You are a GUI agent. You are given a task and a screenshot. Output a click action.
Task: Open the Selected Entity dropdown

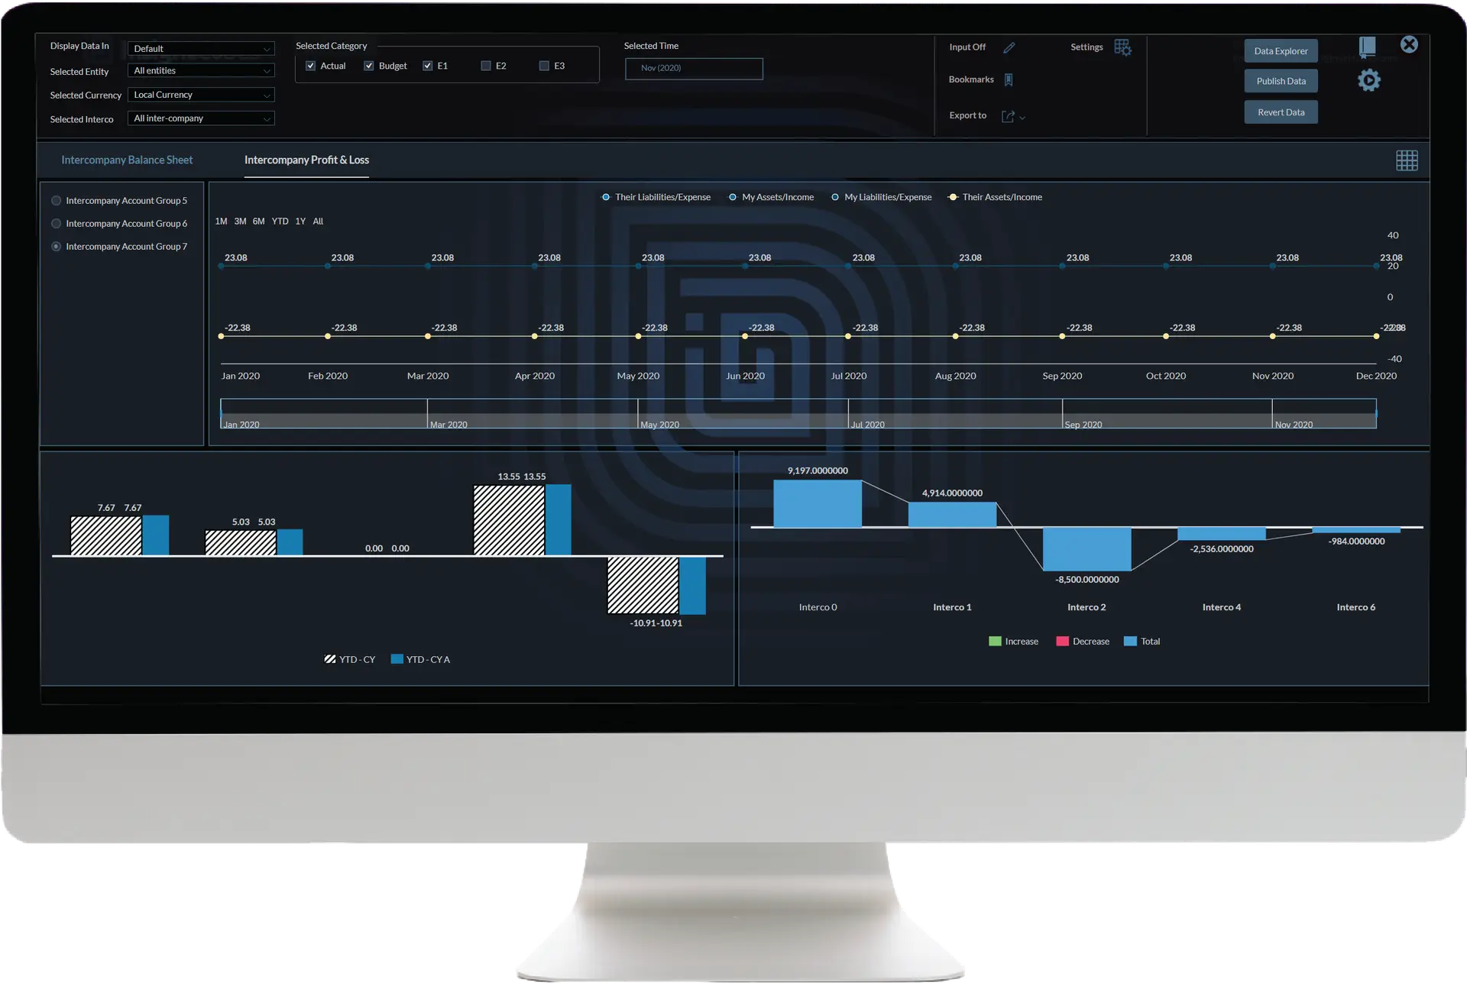click(199, 70)
